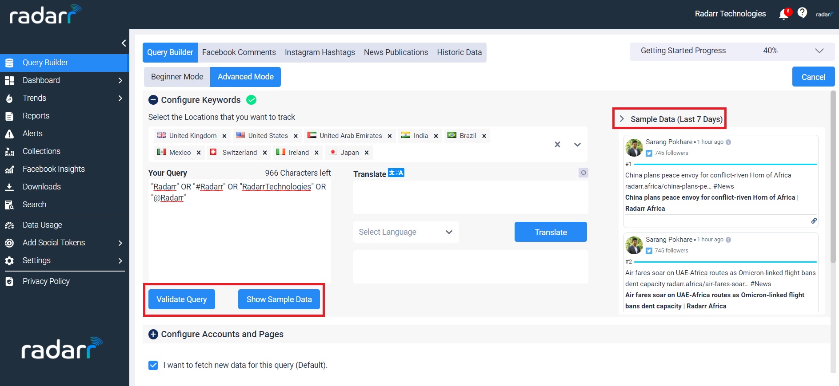839x386 pixels.
Task: Click the Dashboard grid icon
Action: tap(9, 81)
